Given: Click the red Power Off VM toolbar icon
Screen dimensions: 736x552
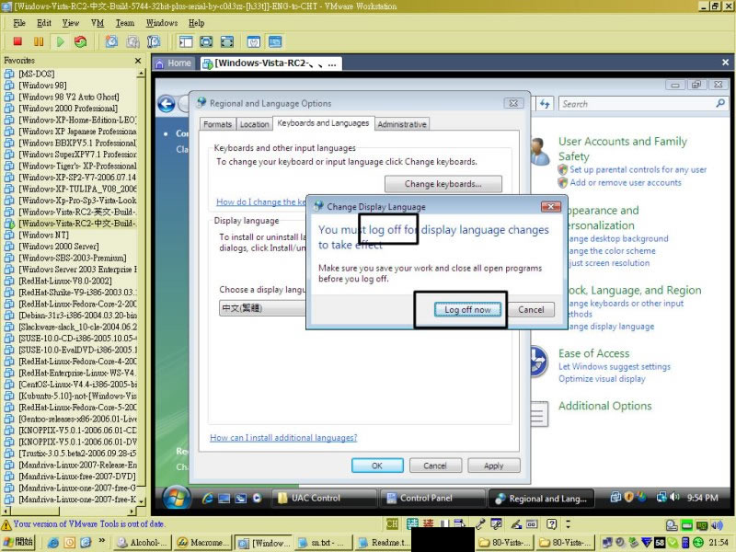Looking at the screenshot, I should pos(17,41).
